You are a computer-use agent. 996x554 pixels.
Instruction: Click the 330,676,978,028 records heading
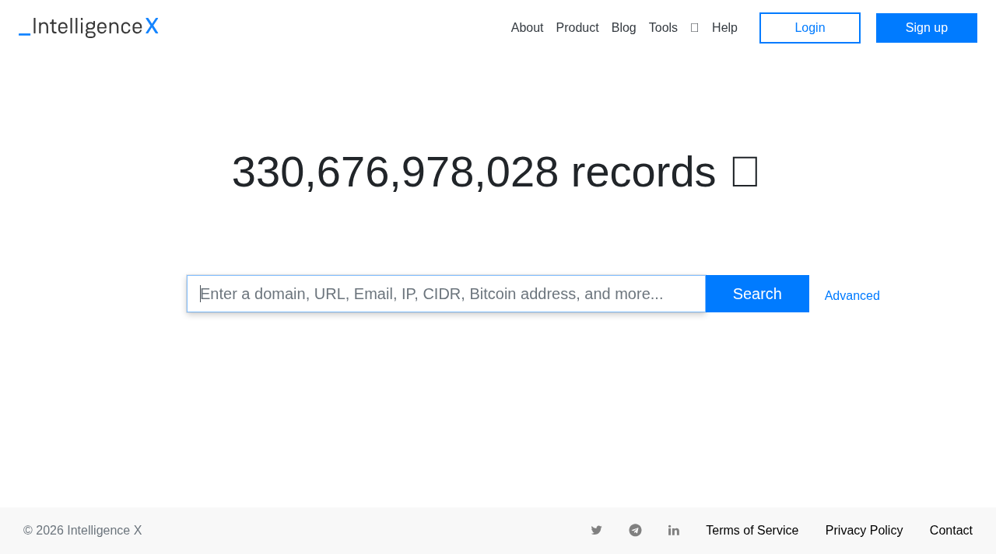(x=473, y=172)
